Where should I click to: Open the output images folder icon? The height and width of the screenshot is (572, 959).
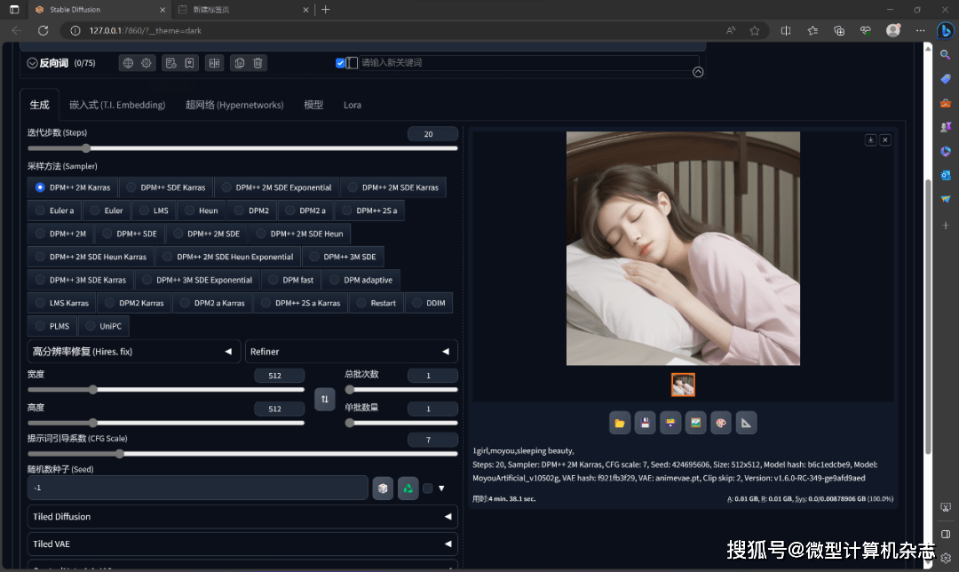click(620, 423)
